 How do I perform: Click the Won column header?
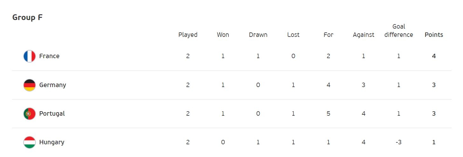tap(223, 35)
